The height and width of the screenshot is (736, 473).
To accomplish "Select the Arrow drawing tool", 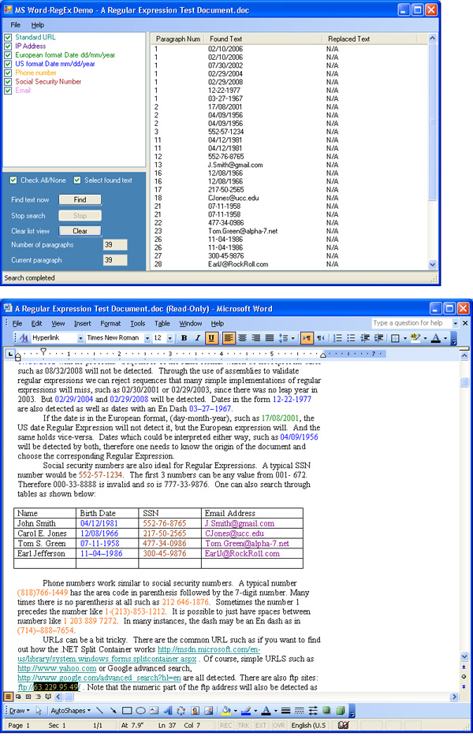I will [x=114, y=711].
